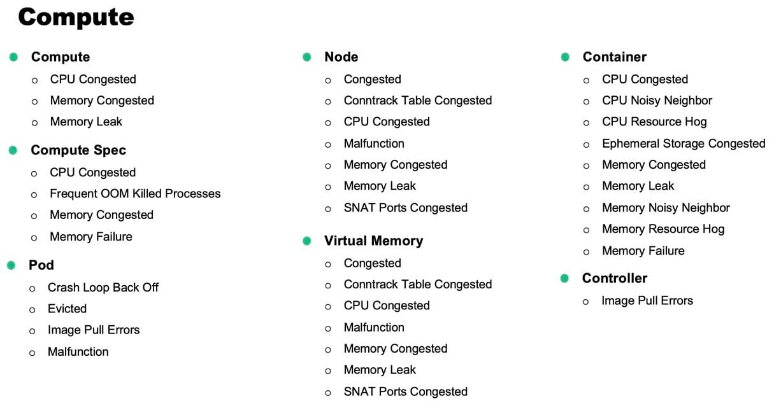The height and width of the screenshot is (408, 781).
Task: Click SNAT Ports Congested under Node
Action: [x=405, y=208]
